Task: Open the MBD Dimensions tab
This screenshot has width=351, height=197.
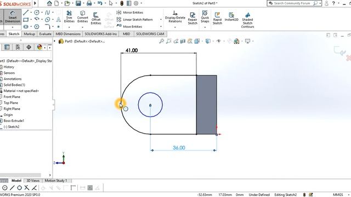Action: pyautogui.click(x=68, y=34)
